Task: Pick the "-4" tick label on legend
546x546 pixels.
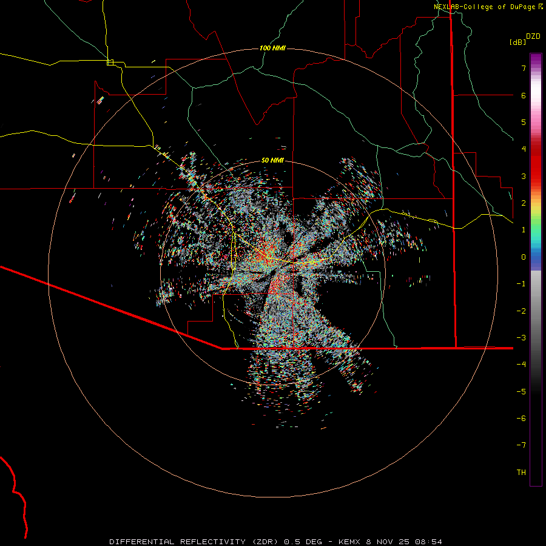Action: pyautogui.click(x=521, y=365)
